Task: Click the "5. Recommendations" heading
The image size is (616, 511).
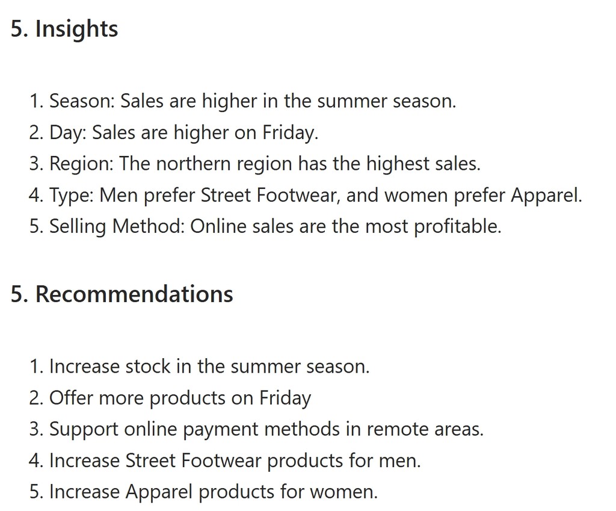Action: (122, 294)
